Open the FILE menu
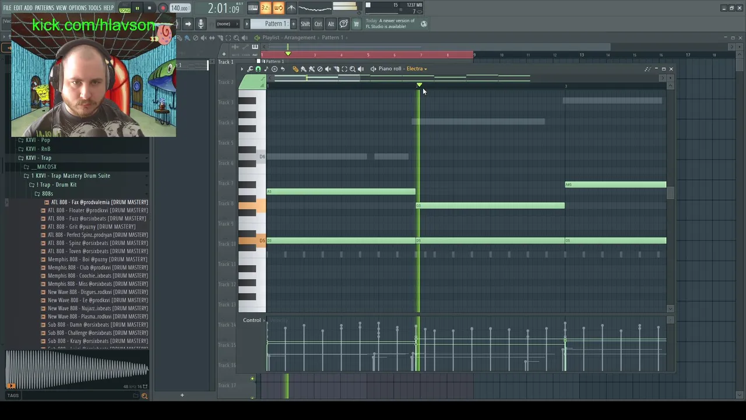Viewport: 746px width, 420px height. click(8, 8)
